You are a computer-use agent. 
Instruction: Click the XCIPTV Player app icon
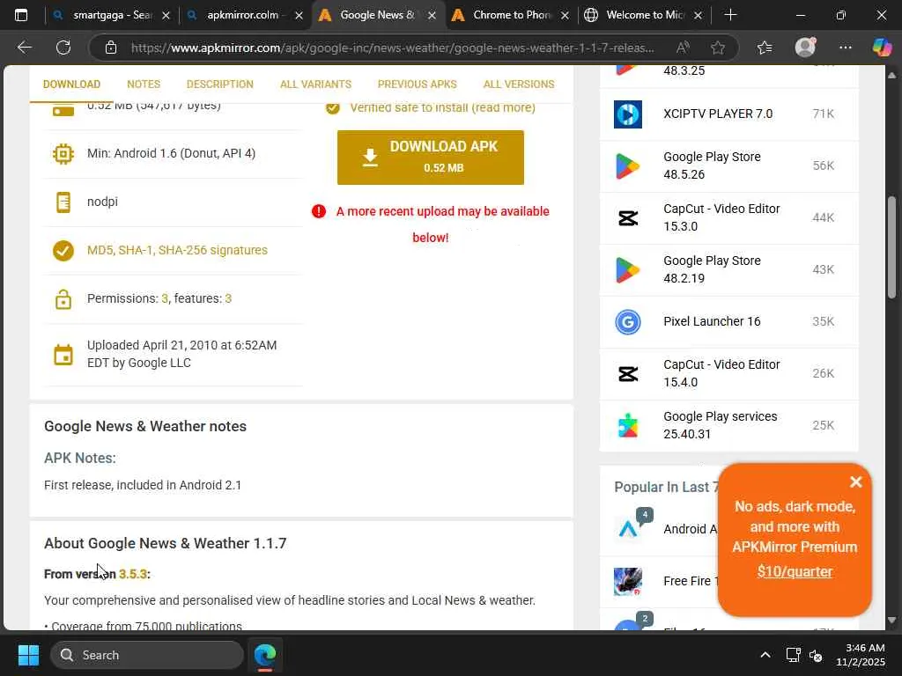[627, 114]
